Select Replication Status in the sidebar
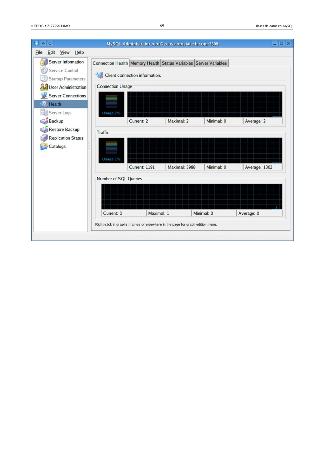The width and height of the screenshot is (324, 458). click(x=66, y=138)
